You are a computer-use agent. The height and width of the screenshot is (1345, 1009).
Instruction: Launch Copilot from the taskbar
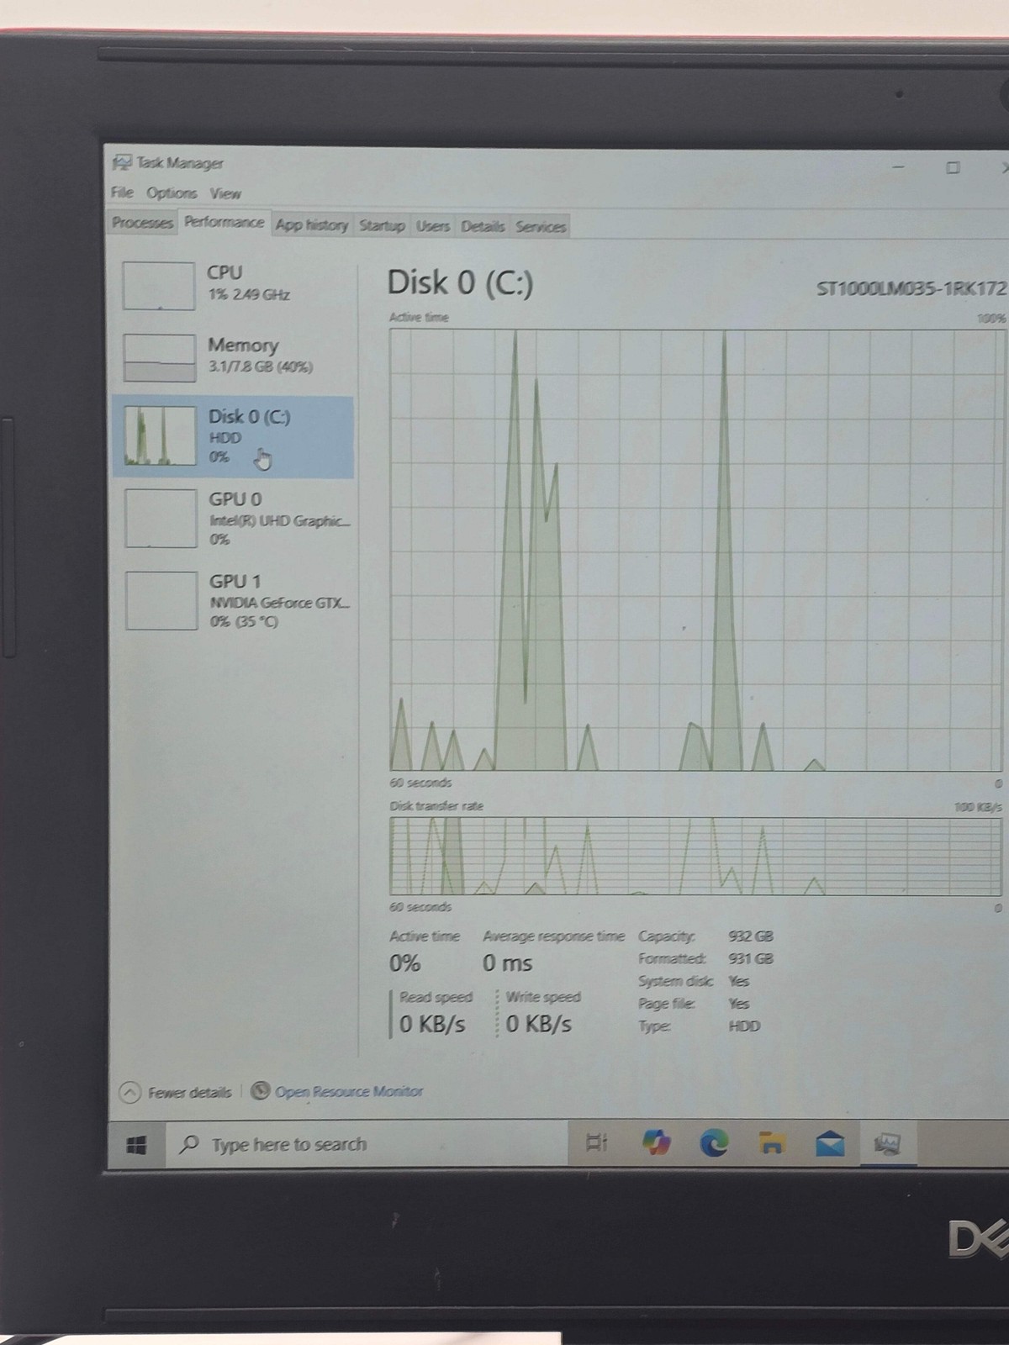pyautogui.click(x=656, y=1142)
